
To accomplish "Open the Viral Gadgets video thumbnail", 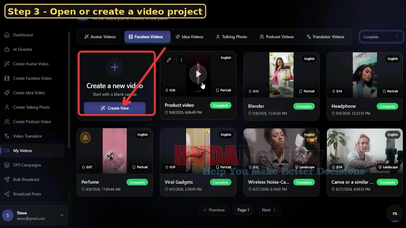I will [198, 151].
